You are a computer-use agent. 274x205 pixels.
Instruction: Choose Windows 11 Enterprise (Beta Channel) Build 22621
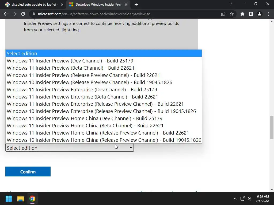pyautogui.click(x=104, y=97)
